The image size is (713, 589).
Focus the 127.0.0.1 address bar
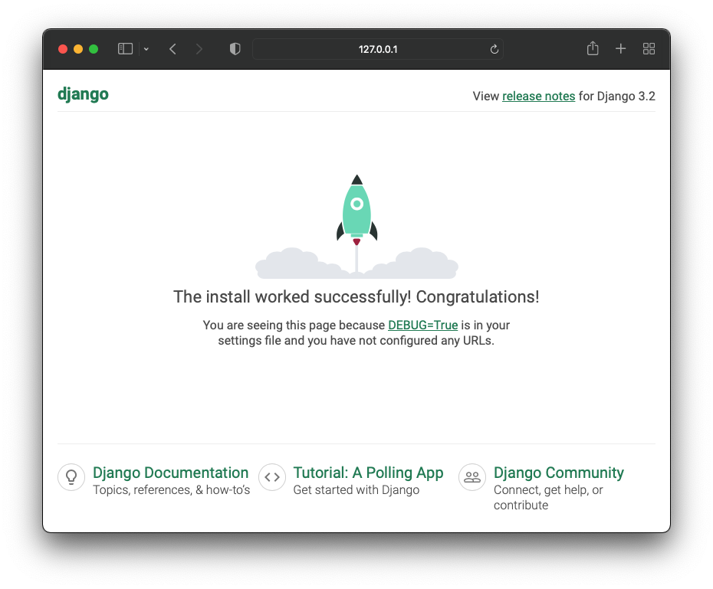click(x=378, y=49)
